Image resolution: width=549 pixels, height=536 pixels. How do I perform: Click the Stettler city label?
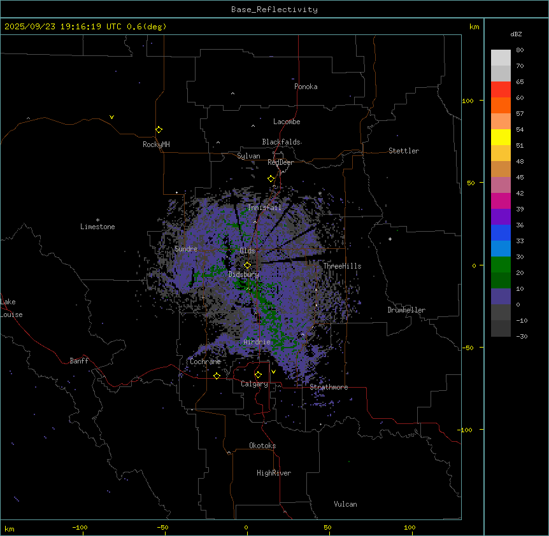point(404,151)
